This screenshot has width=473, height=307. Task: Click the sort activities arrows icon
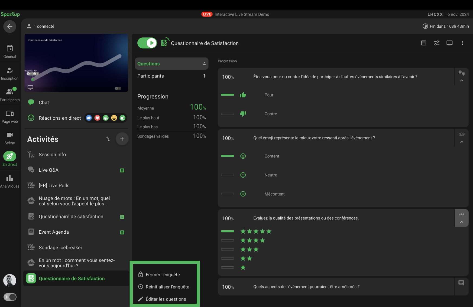(x=108, y=139)
